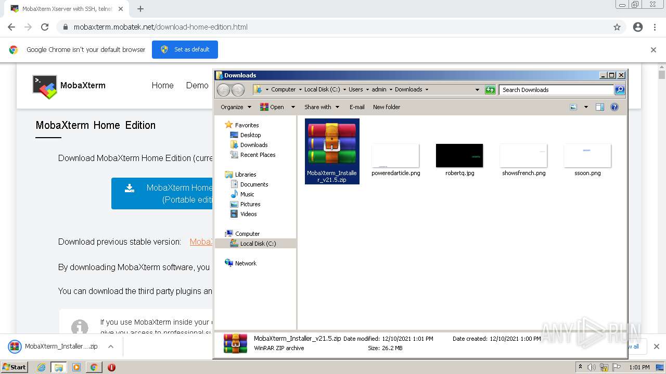
Task: Bookmark this page with star icon
Action: coord(617,27)
